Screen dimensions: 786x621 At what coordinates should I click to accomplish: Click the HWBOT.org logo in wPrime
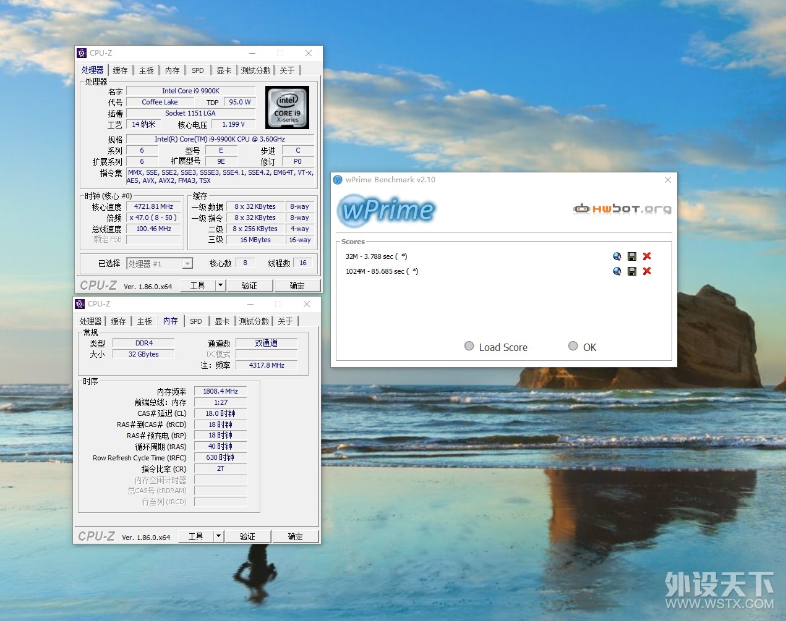[x=622, y=208]
